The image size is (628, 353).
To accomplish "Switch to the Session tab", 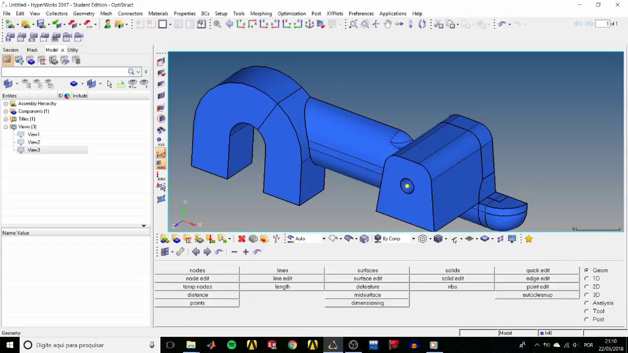I will click(x=10, y=50).
